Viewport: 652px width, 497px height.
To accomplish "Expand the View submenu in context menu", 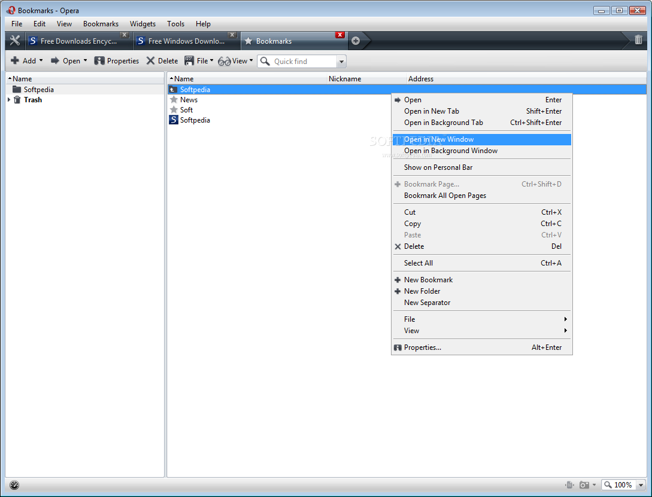I will coord(482,331).
